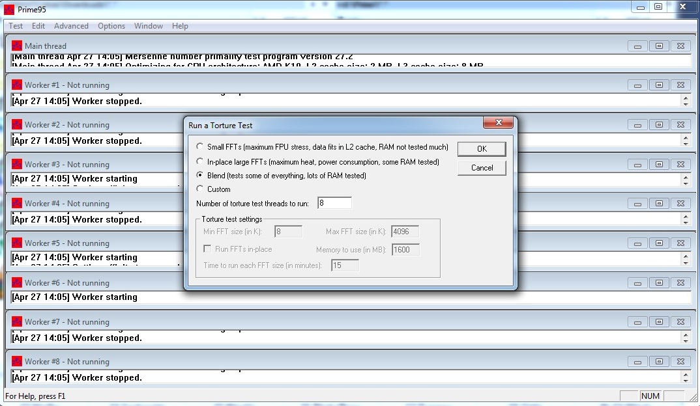
Task: Maximize the Worker #8 child window
Action: (x=659, y=362)
